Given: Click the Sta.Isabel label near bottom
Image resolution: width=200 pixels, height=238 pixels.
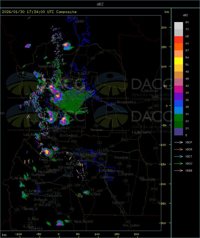Looking at the screenshot, I should (x=131, y=225).
